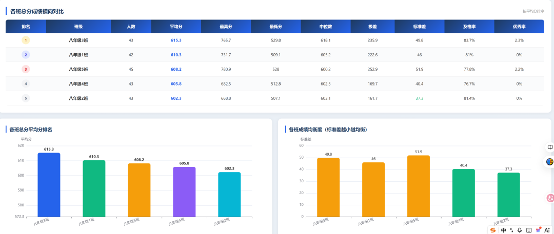
Task: Open the book reading-mode floating icon
Action: click(x=550, y=147)
